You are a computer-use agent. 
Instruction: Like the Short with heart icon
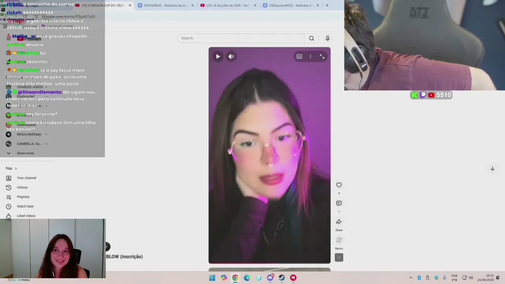[x=339, y=185]
